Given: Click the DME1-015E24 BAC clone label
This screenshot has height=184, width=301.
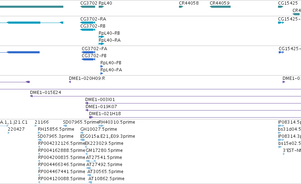Looking at the screenshot, I should 46,93.
